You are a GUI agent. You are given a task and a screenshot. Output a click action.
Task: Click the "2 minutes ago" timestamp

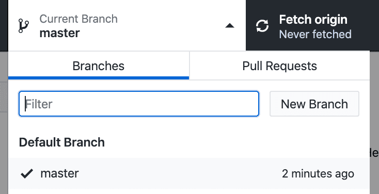[318, 173]
